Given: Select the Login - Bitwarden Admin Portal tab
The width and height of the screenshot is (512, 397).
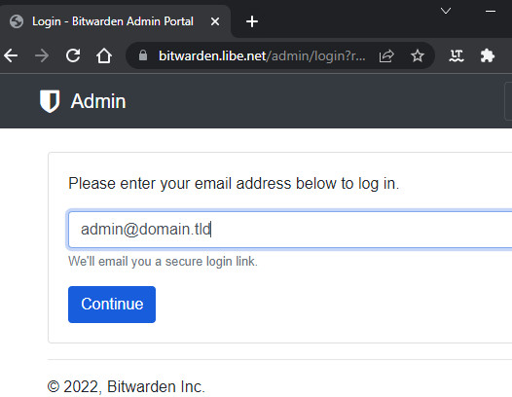Looking at the screenshot, I should [113, 21].
